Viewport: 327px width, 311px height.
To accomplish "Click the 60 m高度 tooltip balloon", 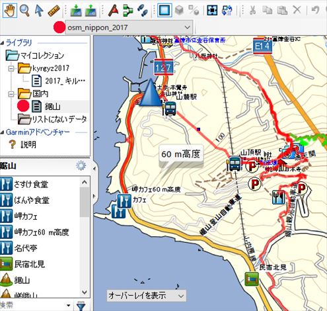I will point(181,154).
